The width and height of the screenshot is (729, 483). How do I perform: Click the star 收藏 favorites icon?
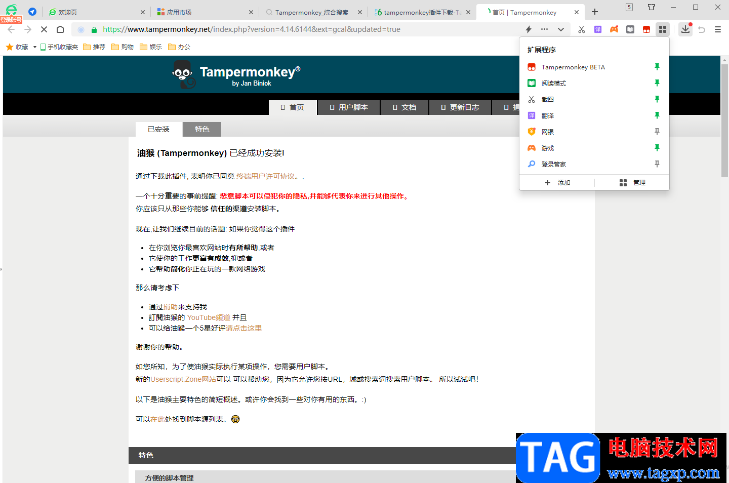(9, 47)
